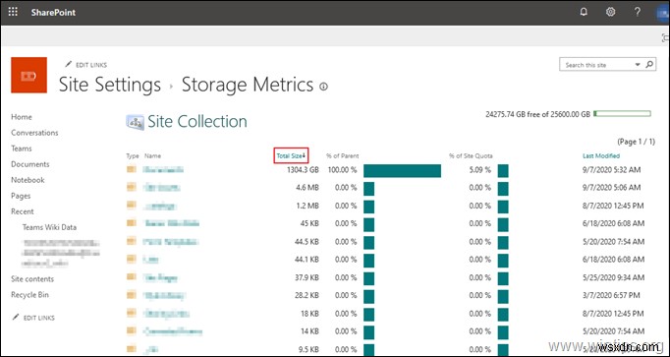Viewport: 670px width, 357px height.
Task: Open the help question mark
Action: tap(638, 12)
